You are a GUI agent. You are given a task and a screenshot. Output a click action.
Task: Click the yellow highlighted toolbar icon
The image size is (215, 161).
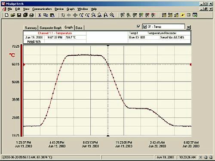tap(182, 15)
